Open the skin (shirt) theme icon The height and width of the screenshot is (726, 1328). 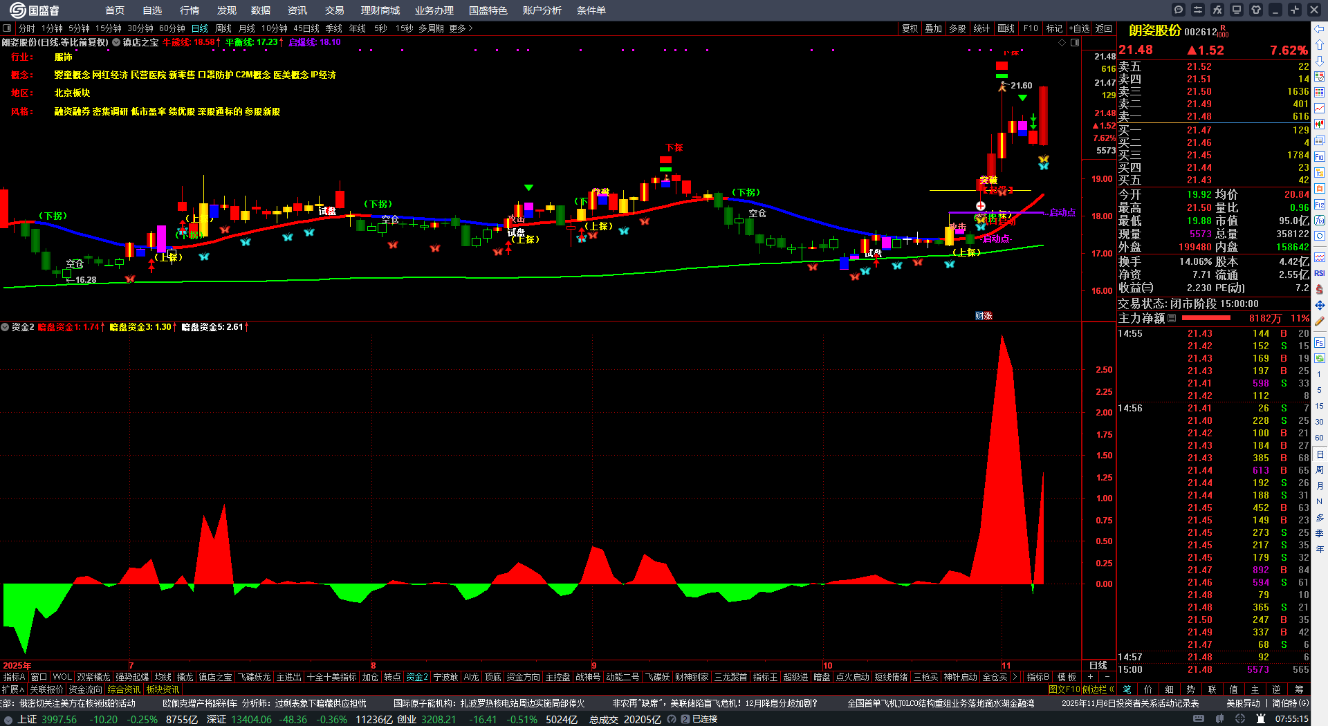1256,10
